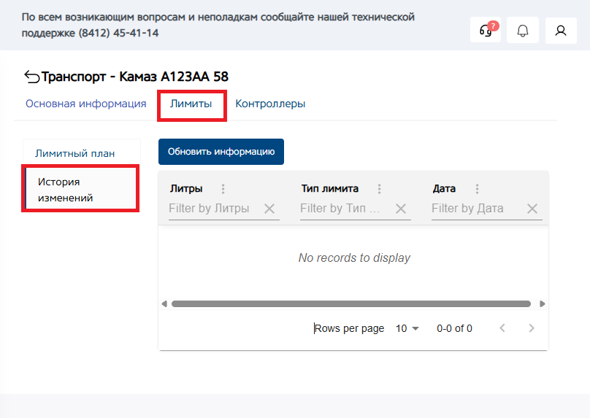Clear the Тип лимита filter
590x418 pixels.
(401, 209)
